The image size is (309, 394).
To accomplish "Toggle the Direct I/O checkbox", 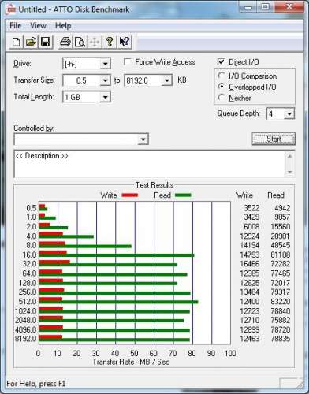I will [x=221, y=61].
